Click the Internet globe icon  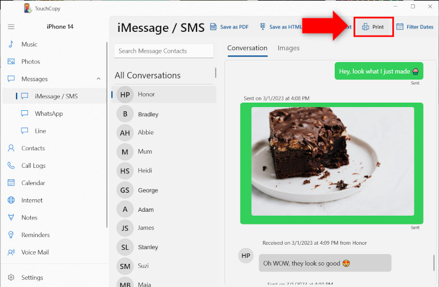click(11, 200)
